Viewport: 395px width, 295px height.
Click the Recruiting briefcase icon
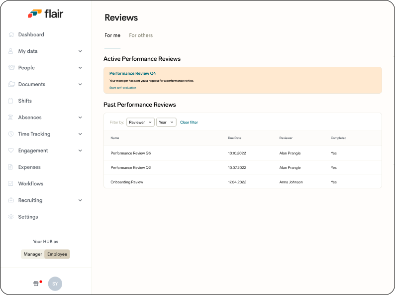point(11,200)
